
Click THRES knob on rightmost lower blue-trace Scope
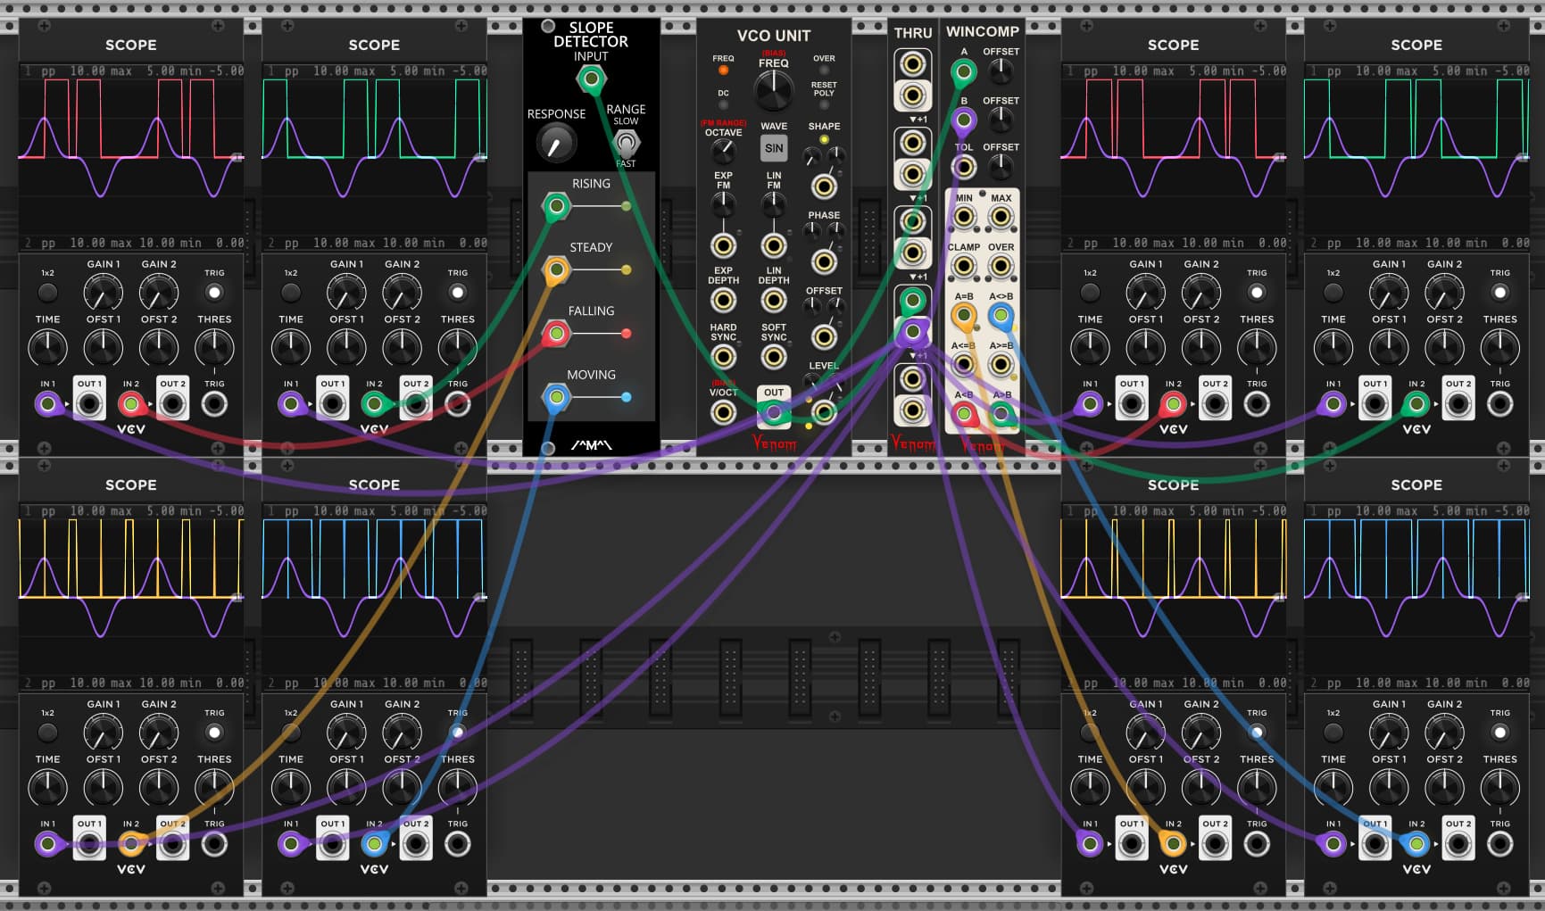(1499, 788)
